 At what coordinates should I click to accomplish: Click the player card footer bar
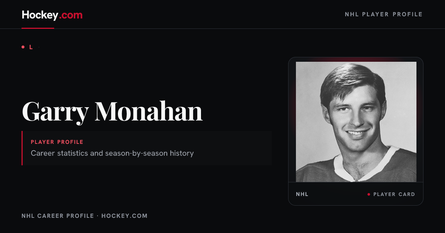[356, 194]
